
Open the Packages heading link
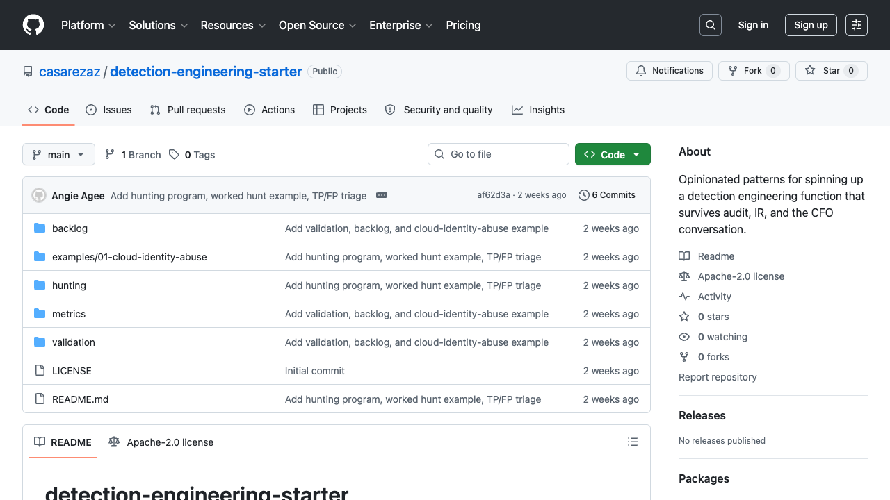pyautogui.click(x=704, y=478)
